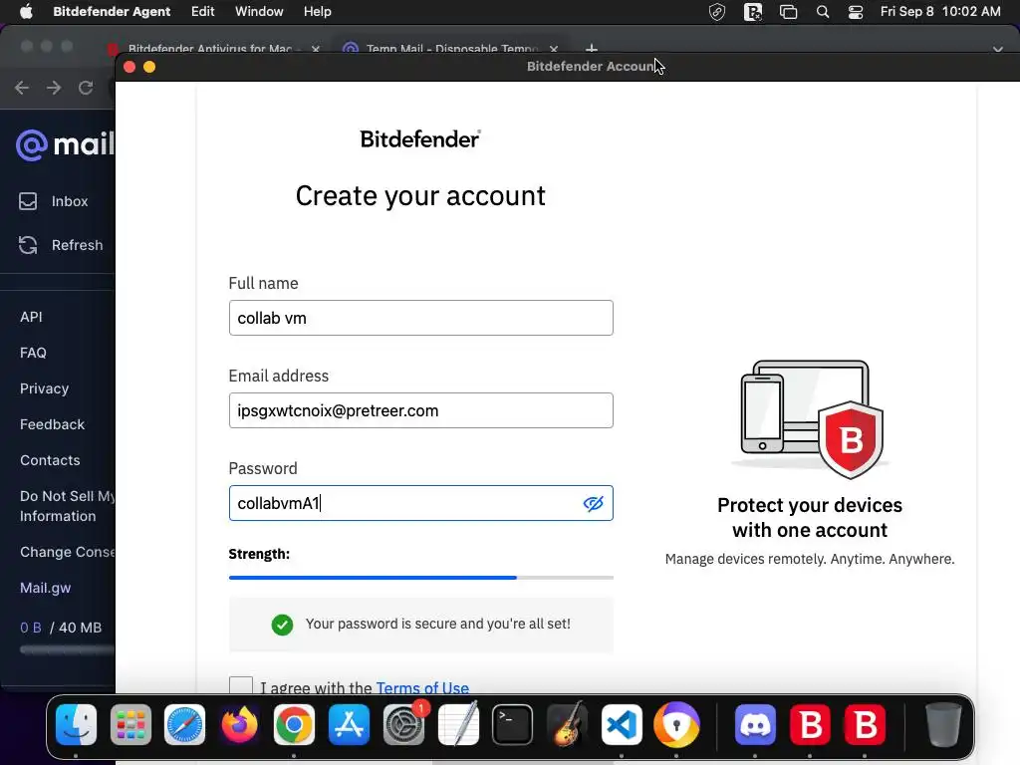1020x765 pixels.
Task: Open the Bitdefender Agent menu
Action: tap(112, 11)
